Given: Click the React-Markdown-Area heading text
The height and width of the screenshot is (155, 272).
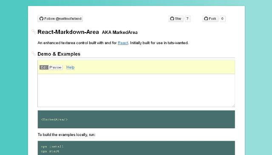Looking at the screenshot, I should (x=68, y=32).
